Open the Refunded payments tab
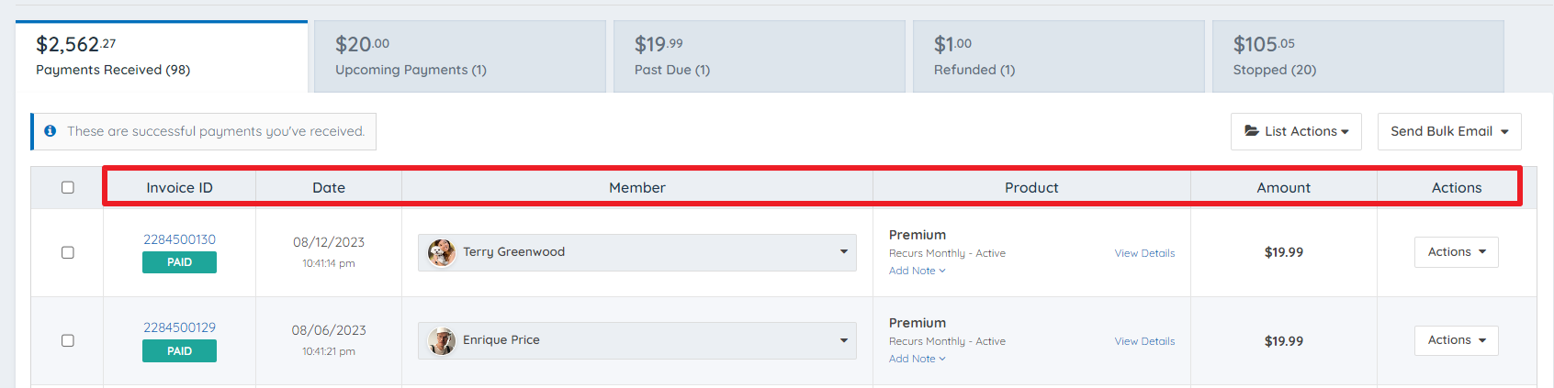The width and height of the screenshot is (1554, 388). point(1058,56)
